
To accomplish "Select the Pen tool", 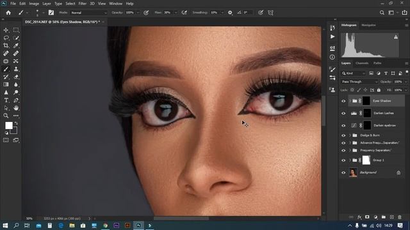I will click(x=16, y=100).
